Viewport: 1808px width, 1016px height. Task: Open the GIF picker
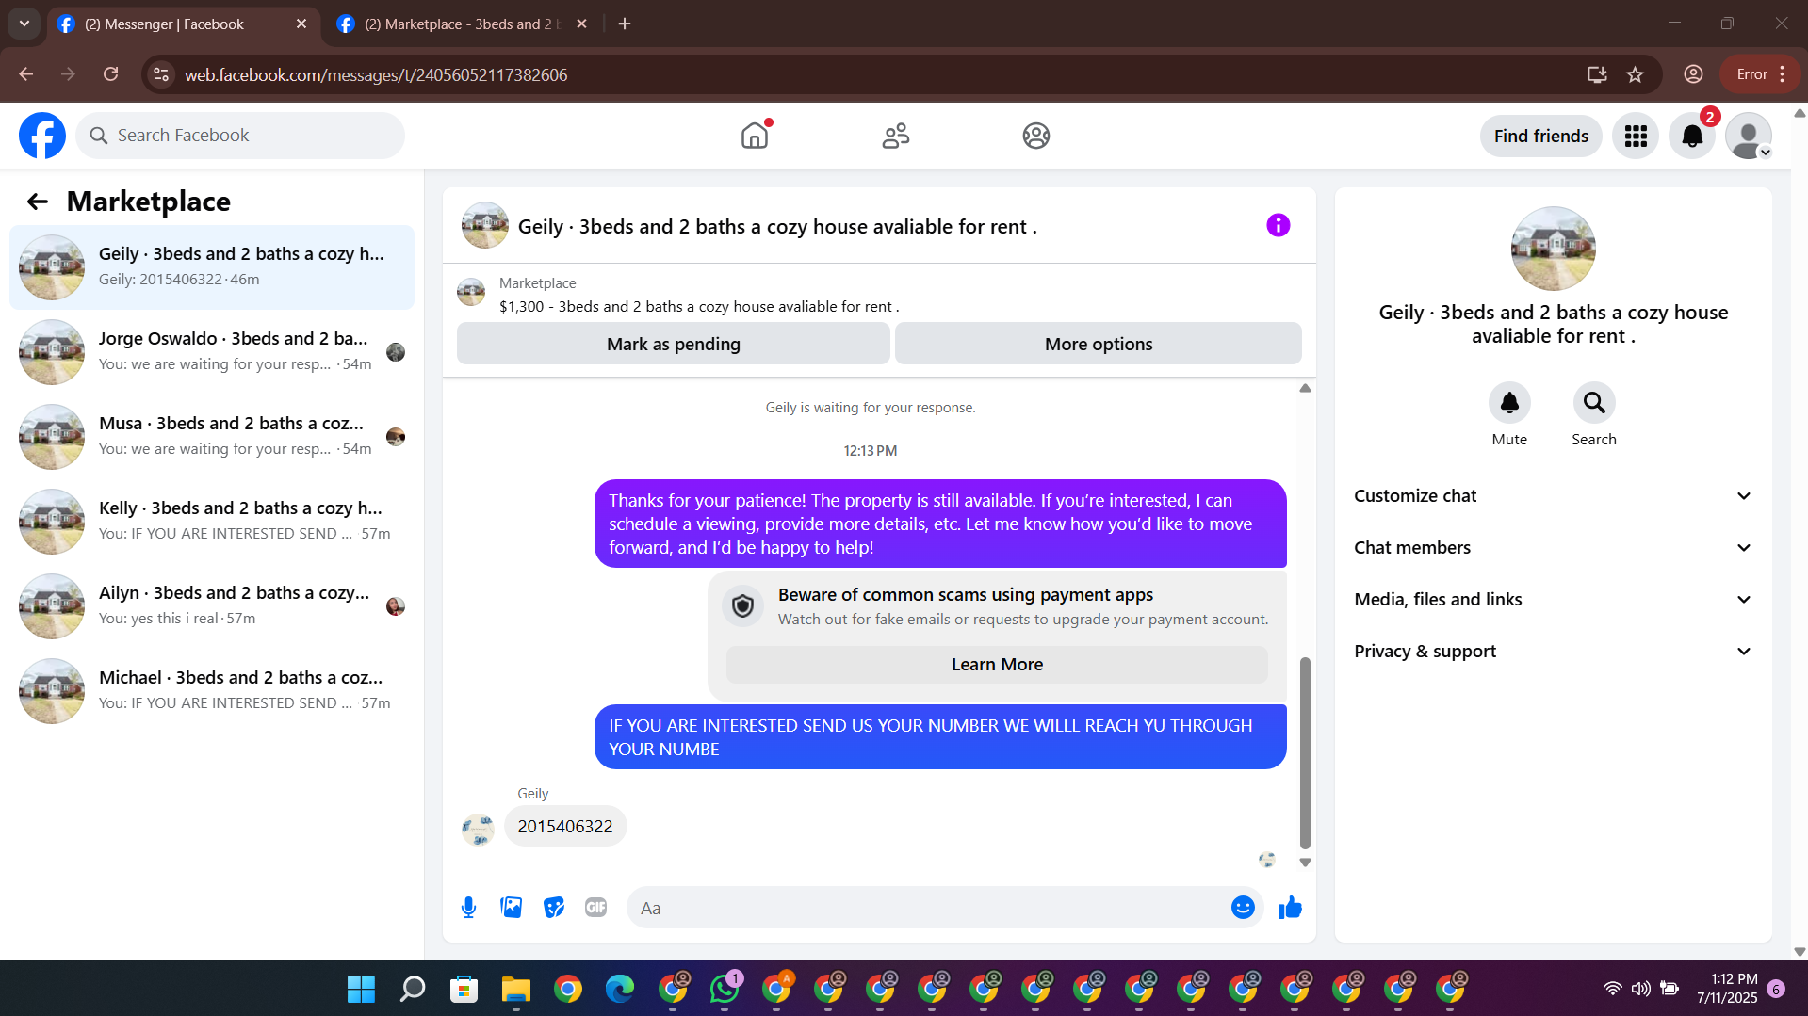596,907
